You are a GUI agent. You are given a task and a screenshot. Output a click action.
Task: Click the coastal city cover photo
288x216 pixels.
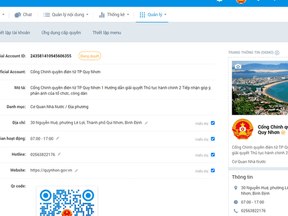(260, 88)
